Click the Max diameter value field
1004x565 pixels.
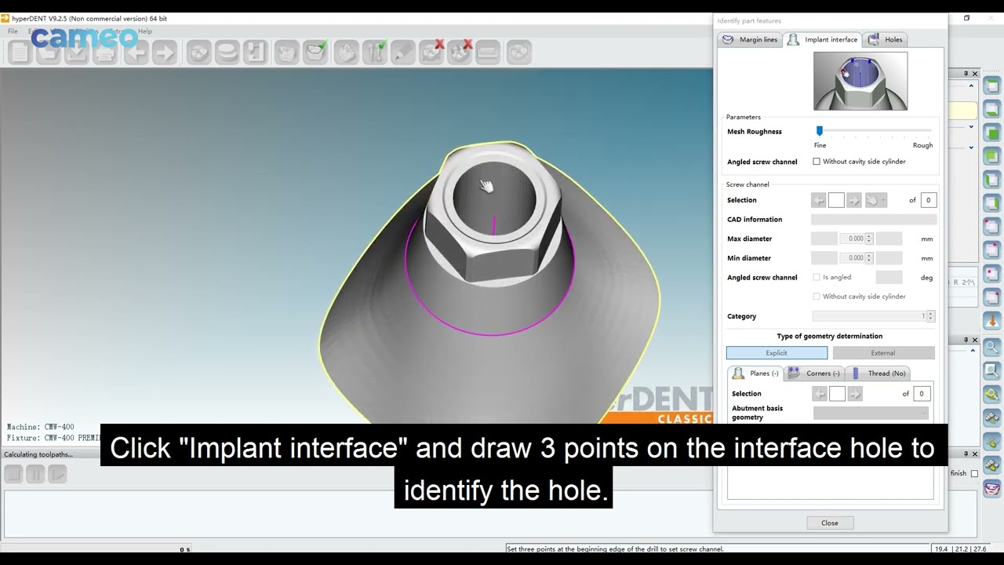tap(851, 239)
